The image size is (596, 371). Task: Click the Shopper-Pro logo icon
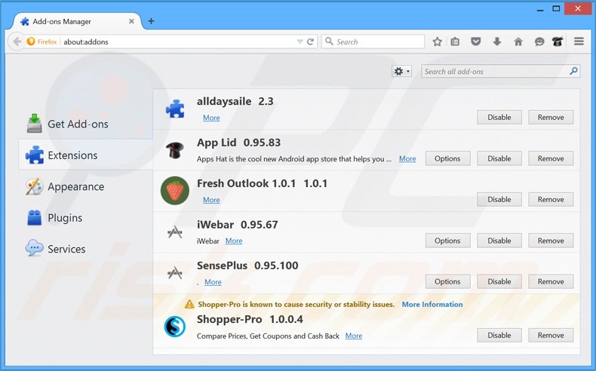175,327
